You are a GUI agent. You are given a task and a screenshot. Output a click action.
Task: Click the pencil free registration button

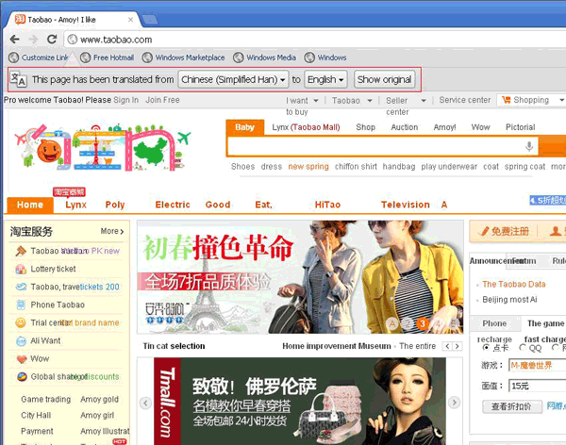(x=503, y=231)
